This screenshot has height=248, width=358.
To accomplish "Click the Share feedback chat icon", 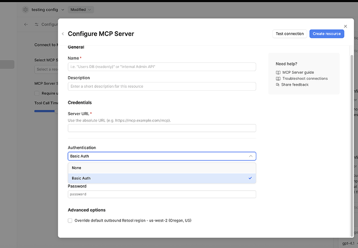I will pyautogui.click(x=278, y=85).
